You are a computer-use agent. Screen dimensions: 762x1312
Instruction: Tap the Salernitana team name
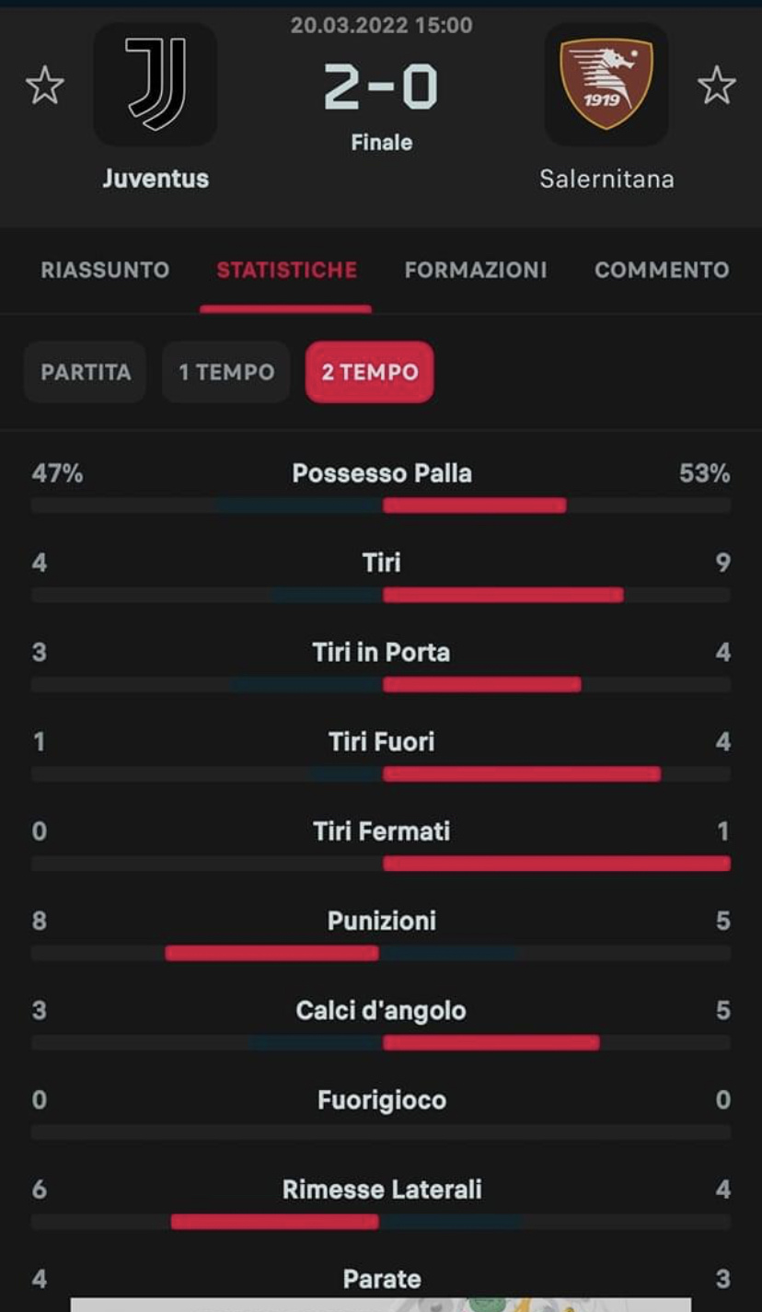pos(606,178)
